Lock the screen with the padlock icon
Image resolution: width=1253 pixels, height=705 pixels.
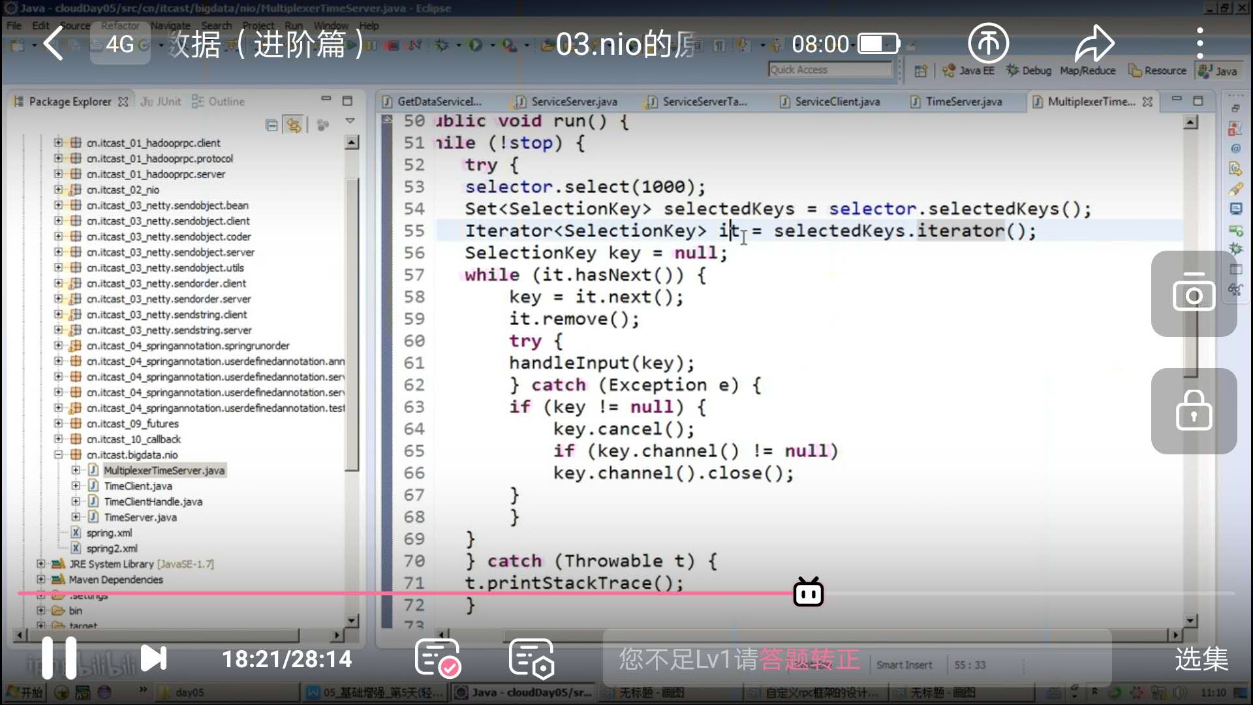[x=1193, y=411]
